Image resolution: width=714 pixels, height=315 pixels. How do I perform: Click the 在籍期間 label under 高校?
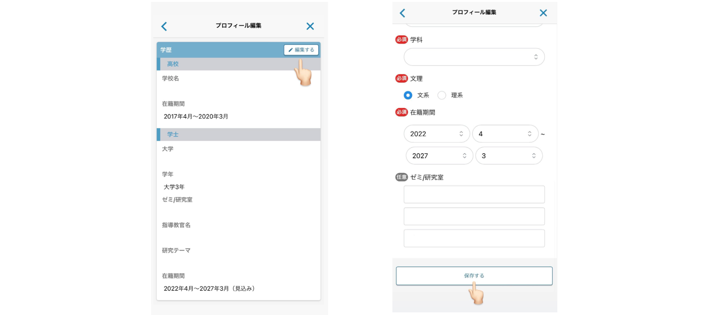pyautogui.click(x=173, y=104)
